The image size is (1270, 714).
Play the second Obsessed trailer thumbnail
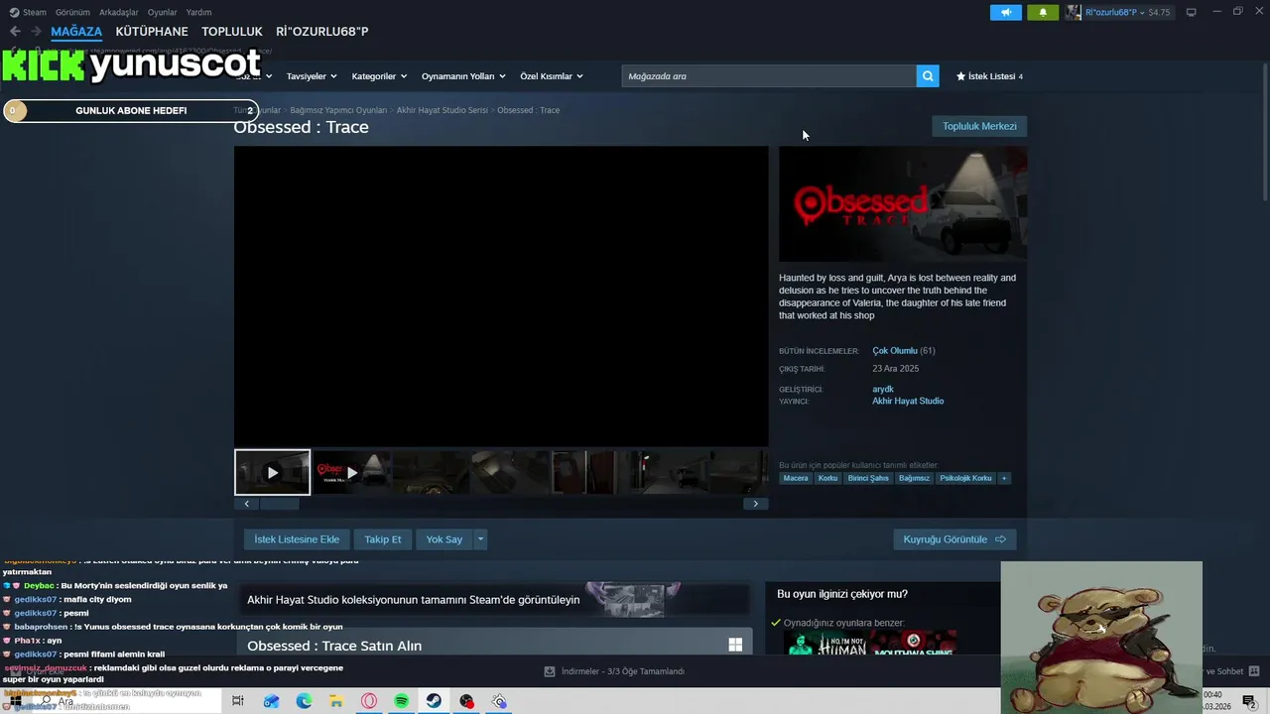(x=351, y=473)
